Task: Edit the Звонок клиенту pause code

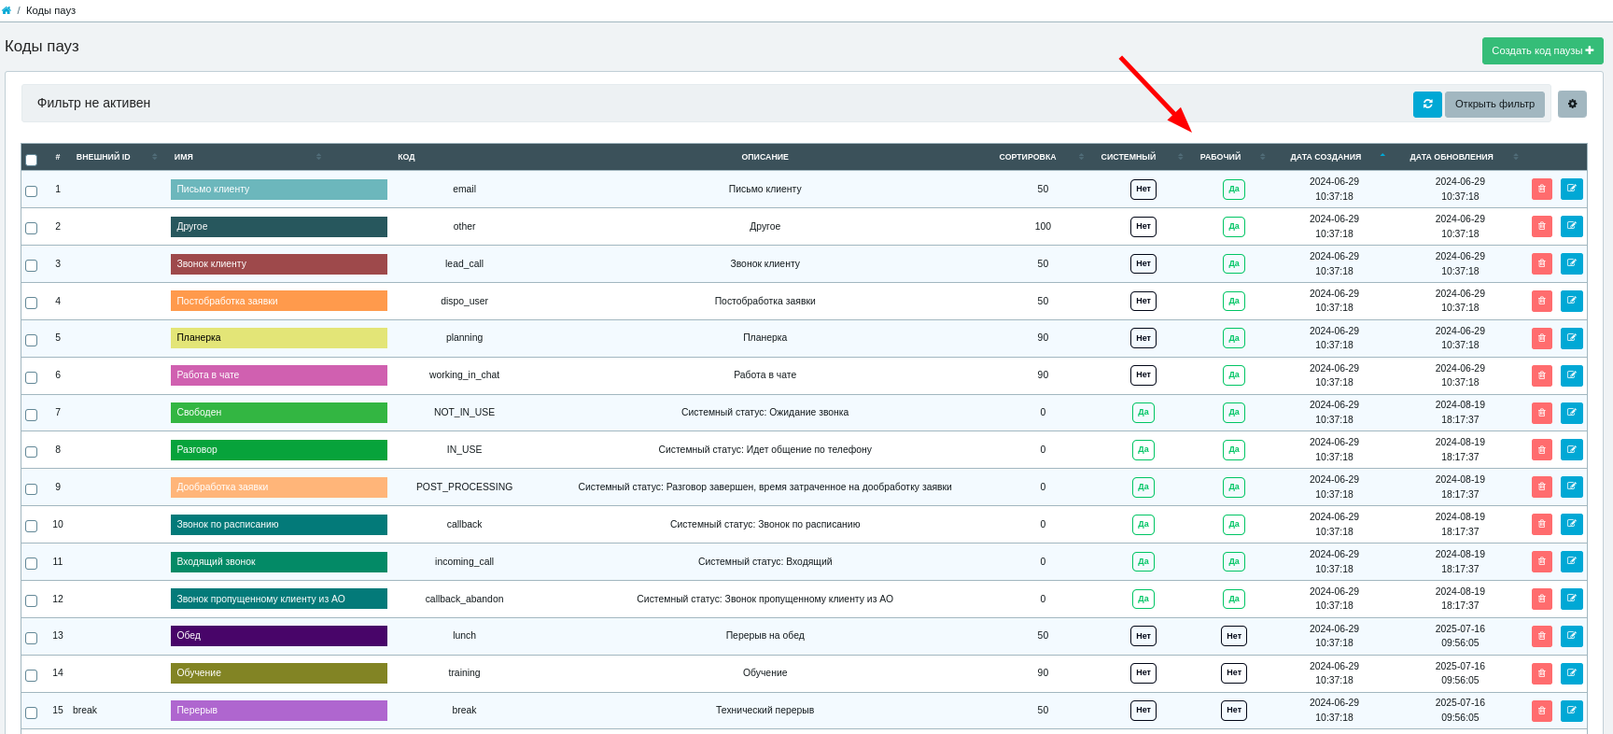Action: 1572,263
